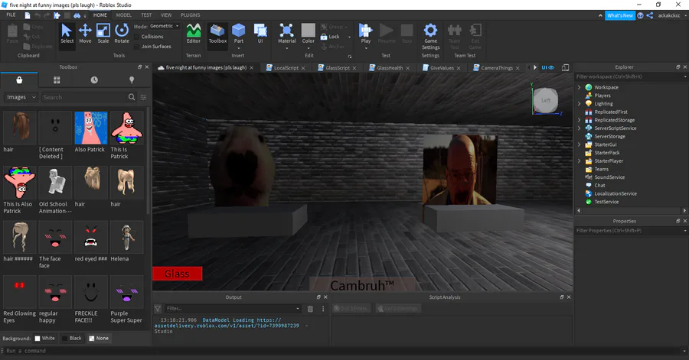Open the FILE menu
Viewport: 689px width, 360px height.
pyautogui.click(x=11, y=15)
